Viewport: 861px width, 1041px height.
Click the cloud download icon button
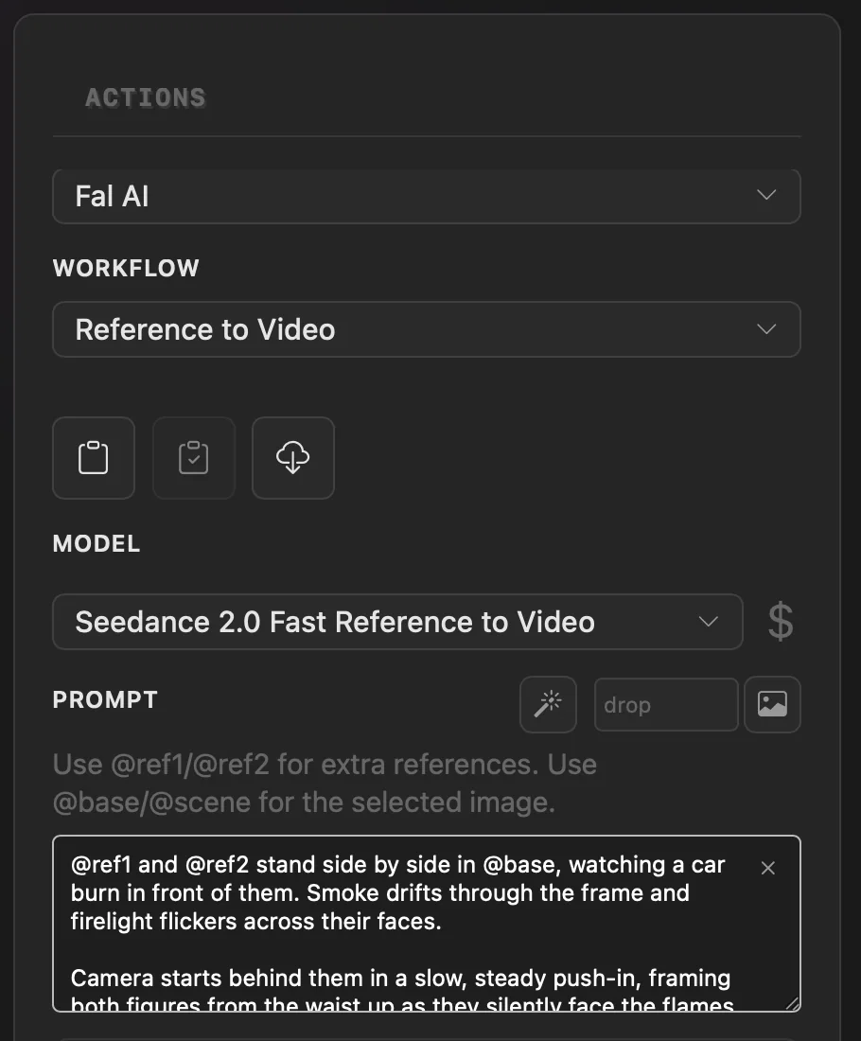point(292,458)
